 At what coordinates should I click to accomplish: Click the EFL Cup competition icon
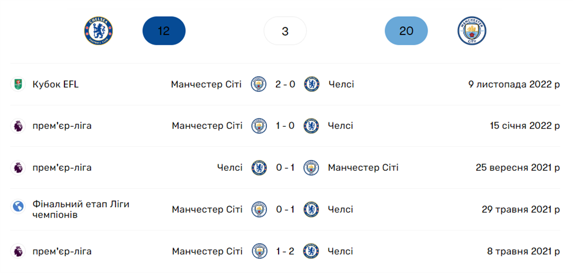point(18,84)
